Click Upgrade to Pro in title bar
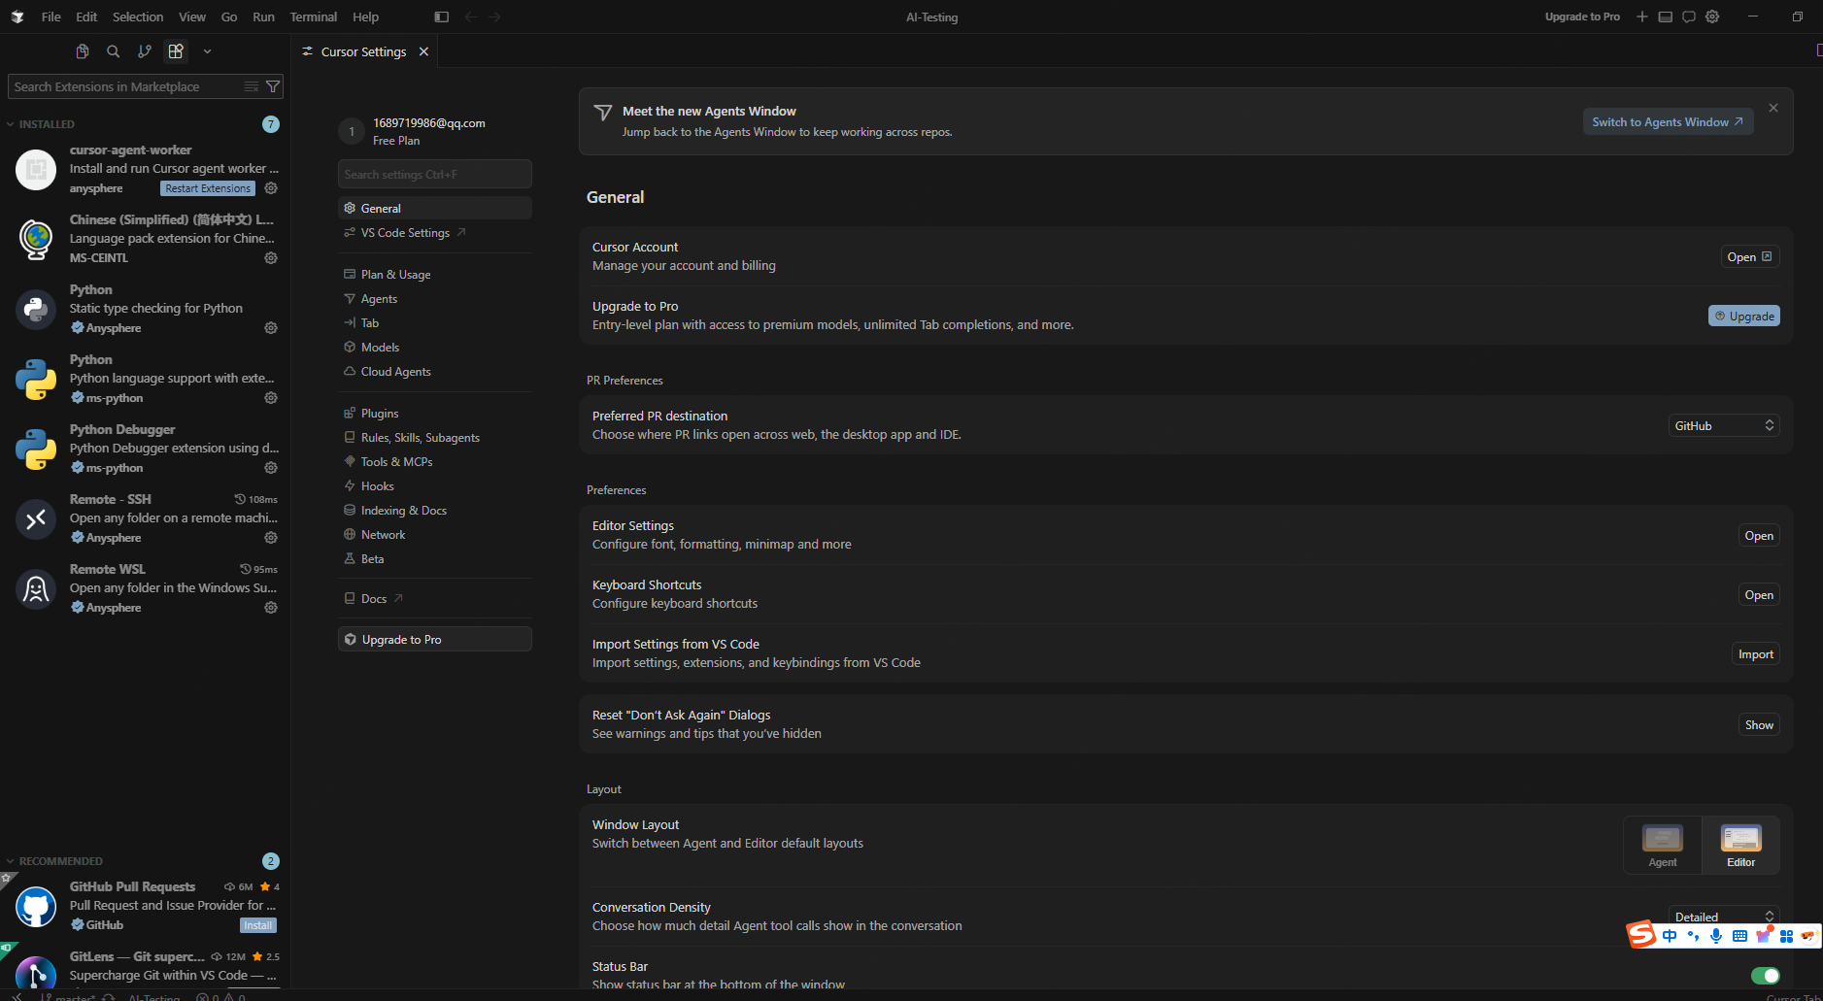The height and width of the screenshot is (1001, 1823). [x=1582, y=17]
